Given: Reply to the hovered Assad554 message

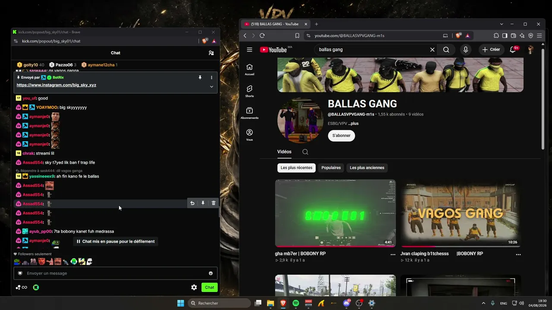Looking at the screenshot, I should [x=192, y=203].
